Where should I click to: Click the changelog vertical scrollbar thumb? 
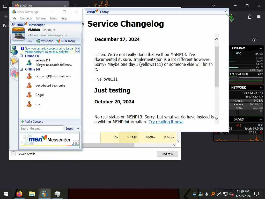point(217,67)
